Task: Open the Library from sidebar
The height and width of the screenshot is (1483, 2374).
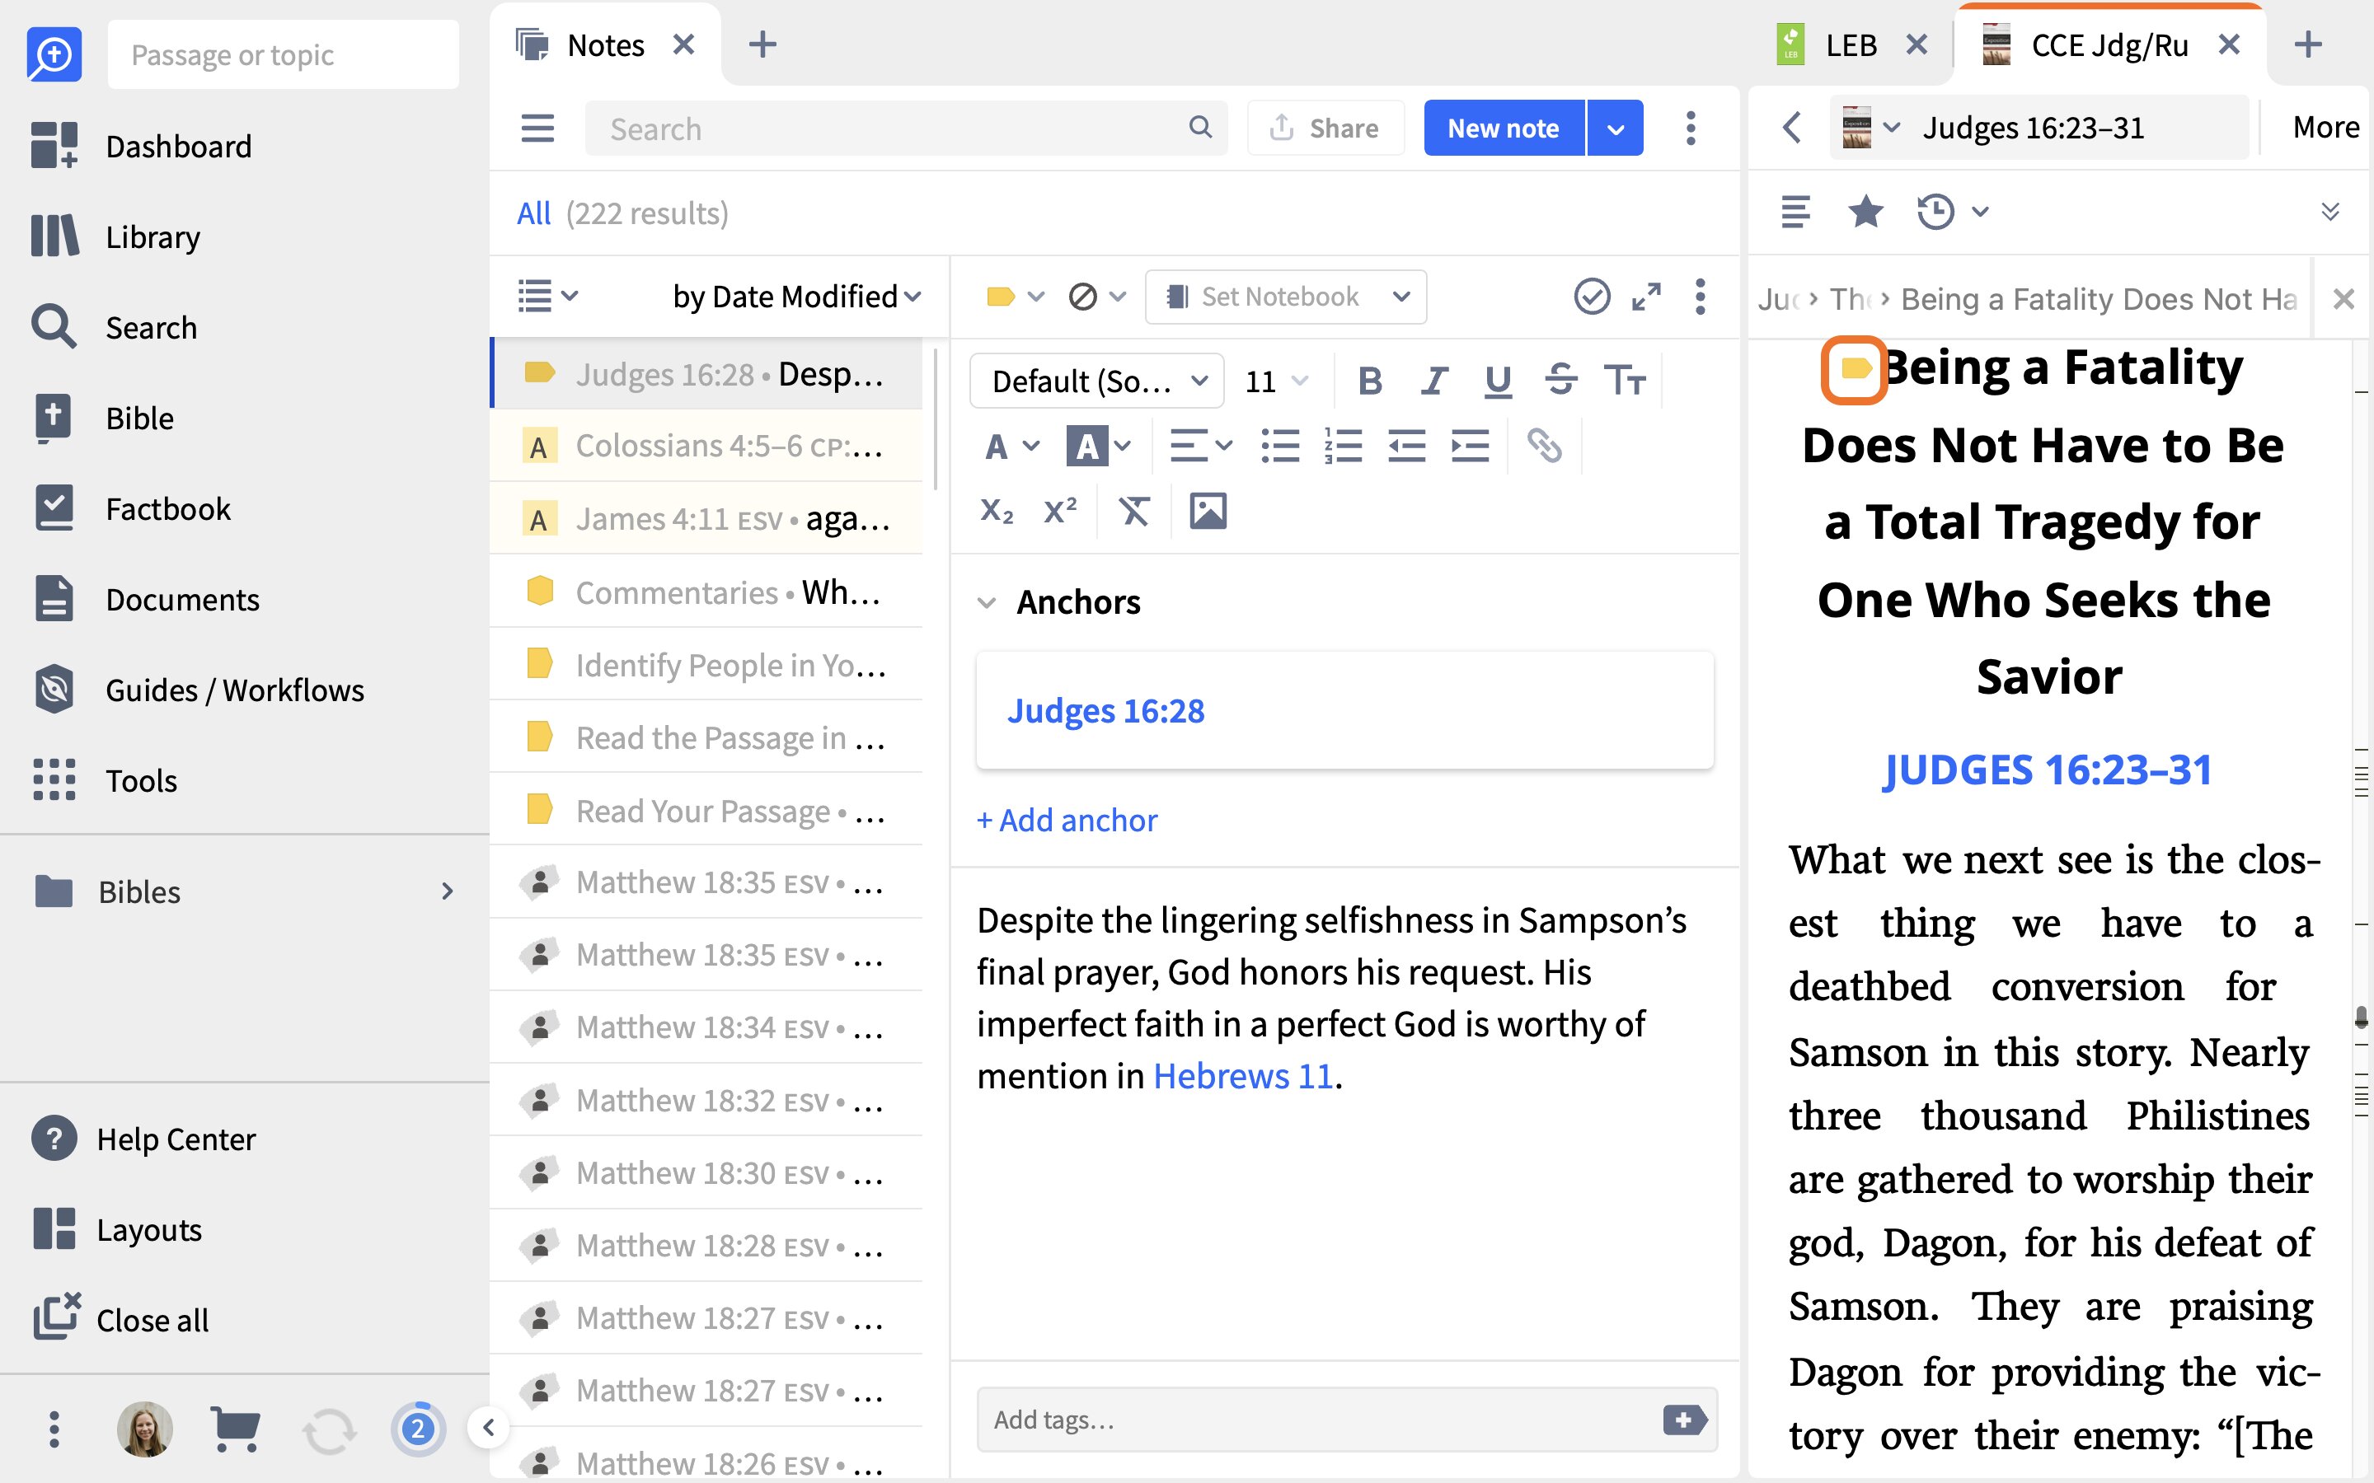Action: (x=115, y=236)
